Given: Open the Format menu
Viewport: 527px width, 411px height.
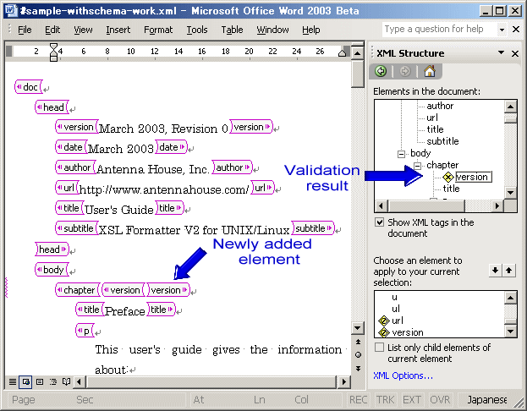Looking at the screenshot, I should click(x=158, y=30).
